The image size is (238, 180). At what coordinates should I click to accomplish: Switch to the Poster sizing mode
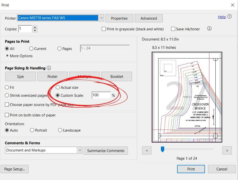(x=52, y=76)
